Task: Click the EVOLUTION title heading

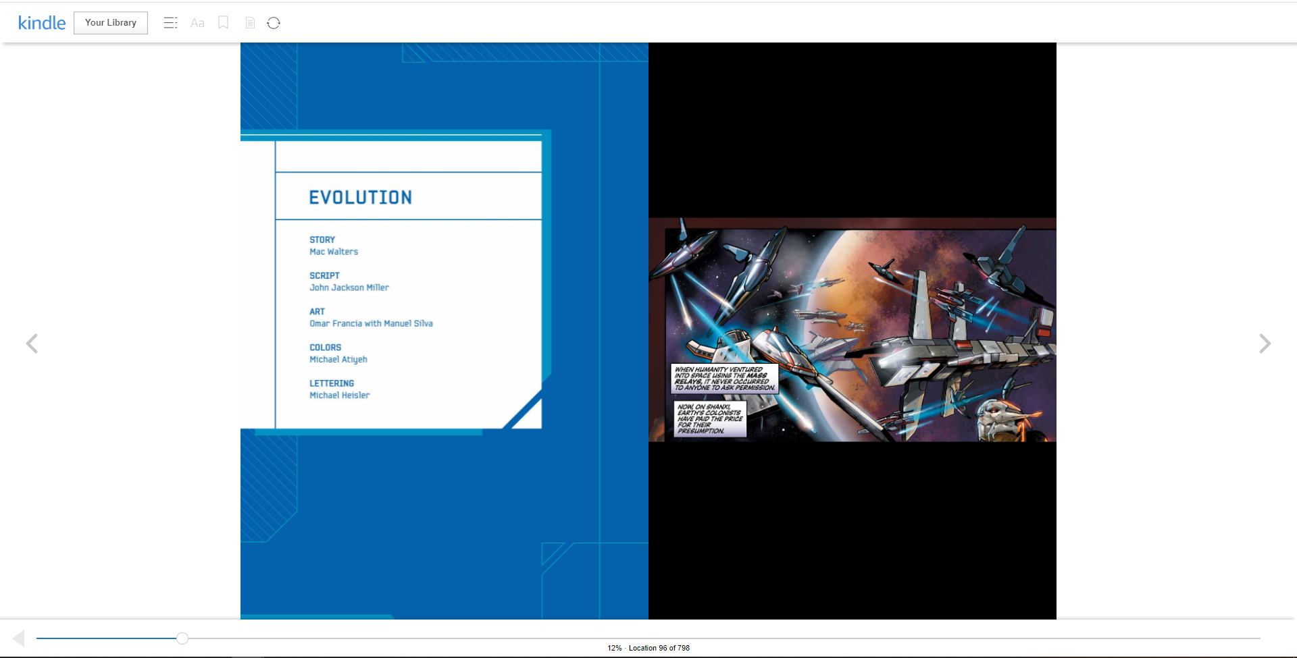Action: tap(361, 198)
